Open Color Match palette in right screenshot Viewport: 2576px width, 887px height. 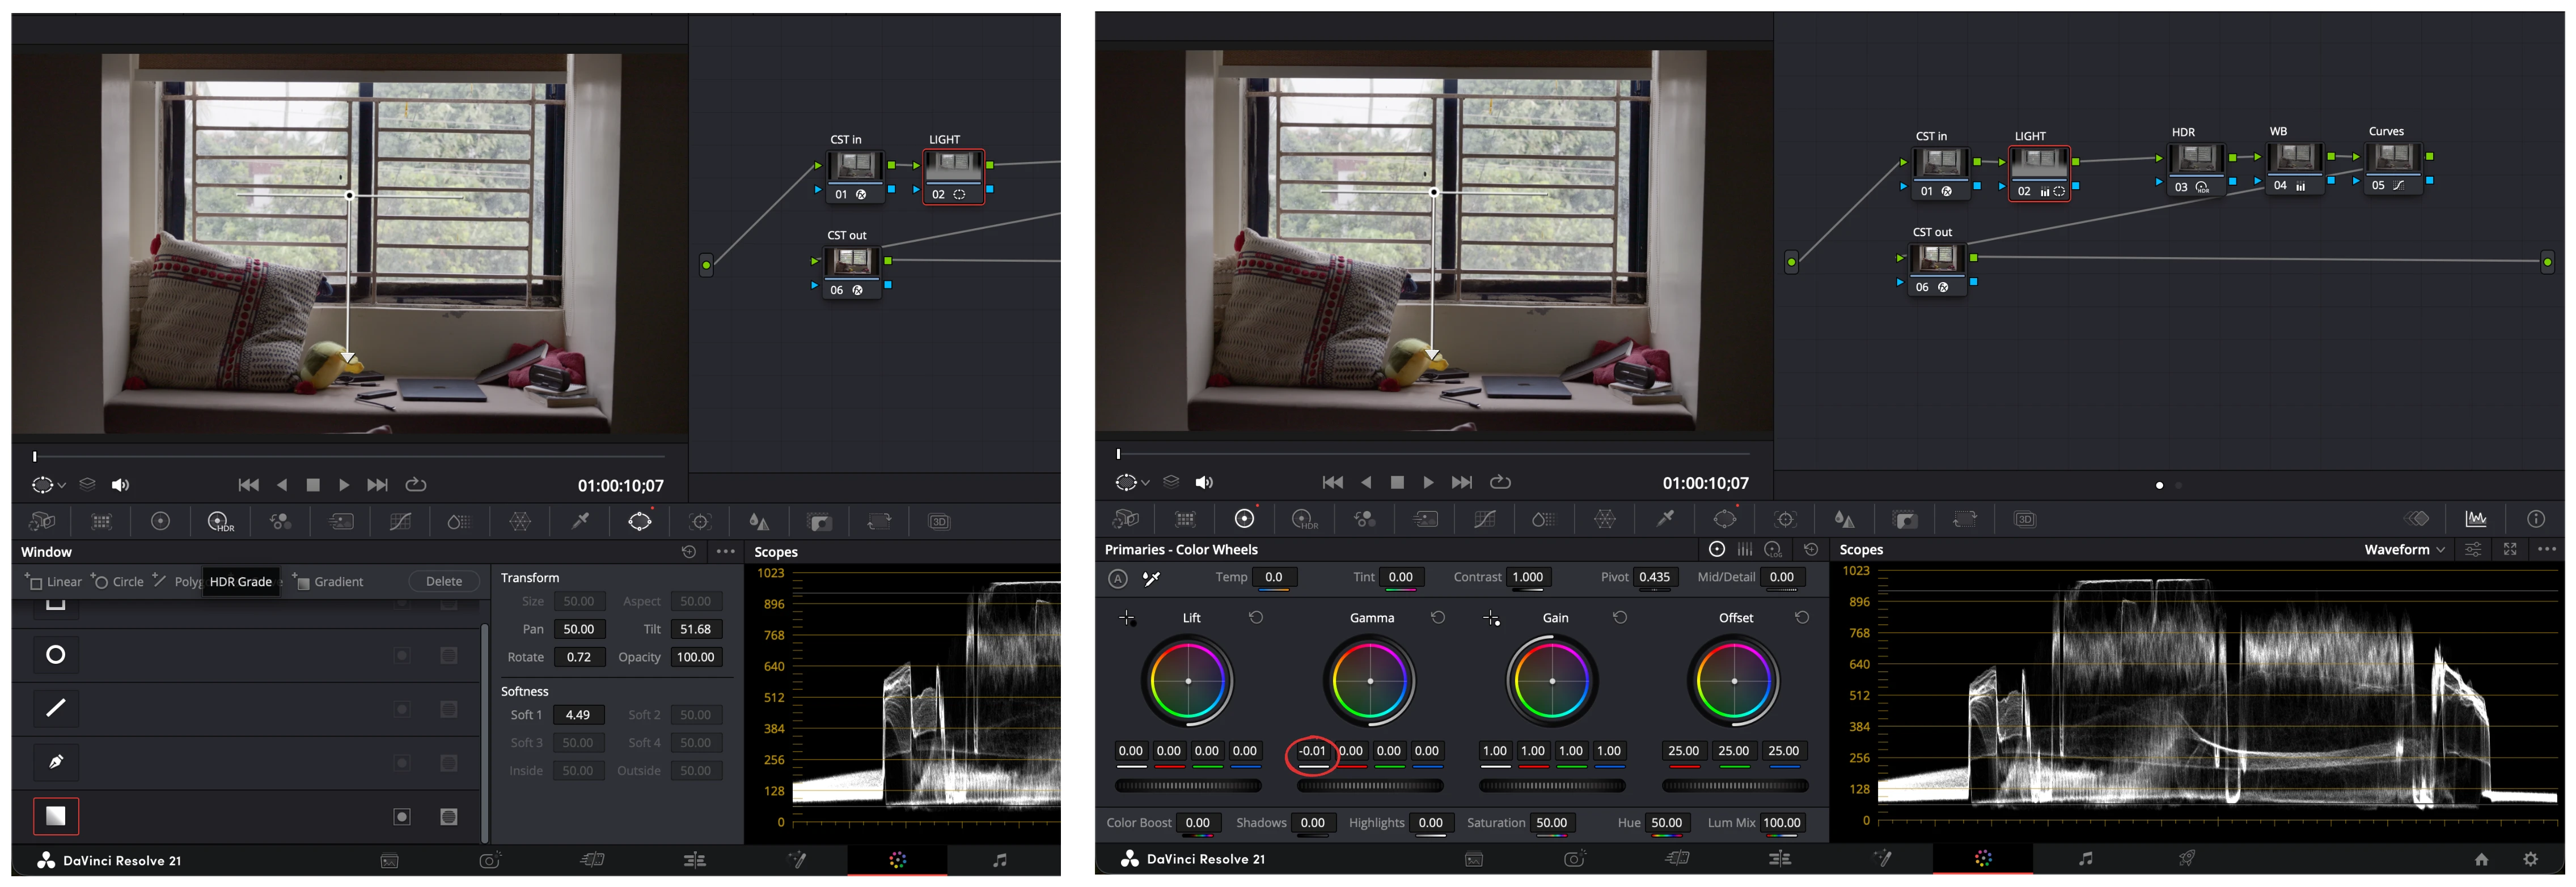point(1185,518)
